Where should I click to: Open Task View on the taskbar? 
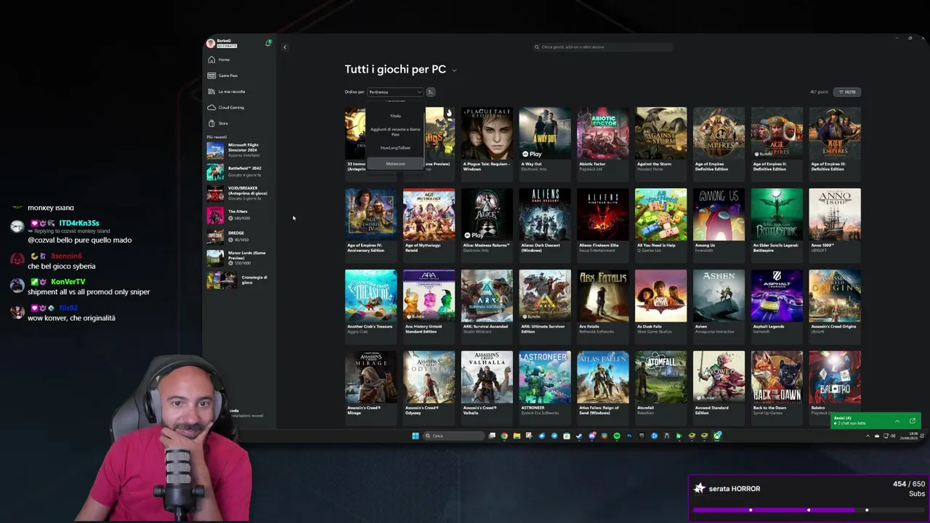(x=492, y=436)
